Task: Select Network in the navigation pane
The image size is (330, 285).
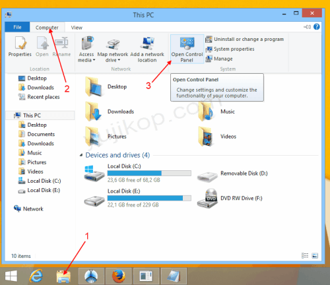Action: pyautogui.click(x=28, y=208)
